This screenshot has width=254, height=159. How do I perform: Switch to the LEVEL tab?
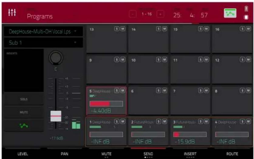(22, 154)
